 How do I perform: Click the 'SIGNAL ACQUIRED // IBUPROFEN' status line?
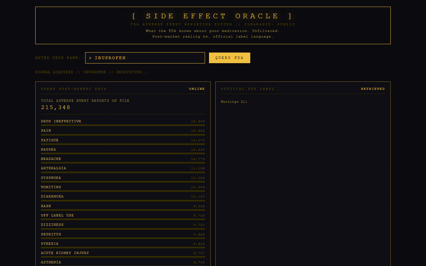coord(92,72)
